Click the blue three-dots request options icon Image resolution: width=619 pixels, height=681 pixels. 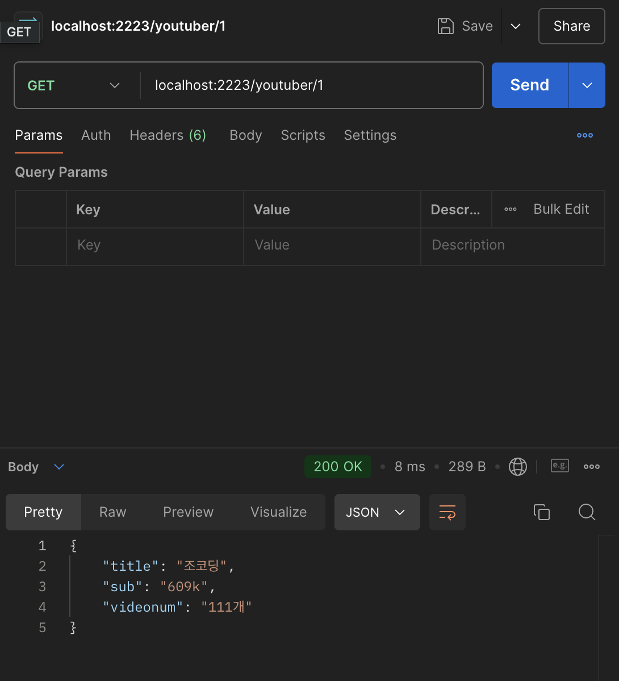584,135
